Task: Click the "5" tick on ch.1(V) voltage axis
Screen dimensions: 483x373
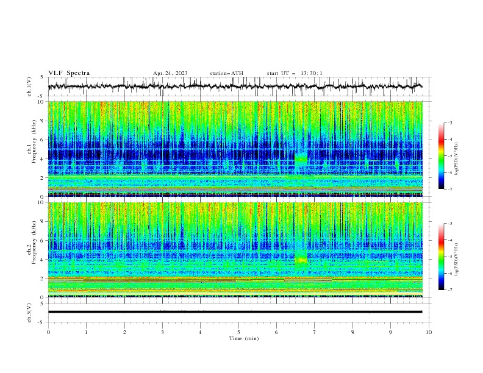Action: pyautogui.click(x=42, y=77)
